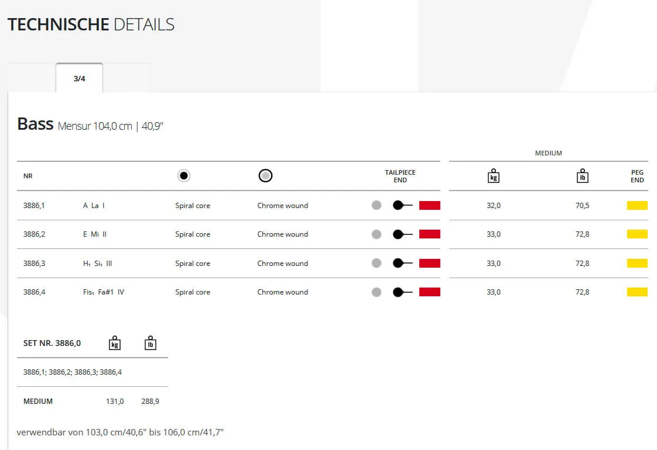The height and width of the screenshot is (450, 657).
Task: Click string number 3886,1
Action: click(x=34, y=206)
